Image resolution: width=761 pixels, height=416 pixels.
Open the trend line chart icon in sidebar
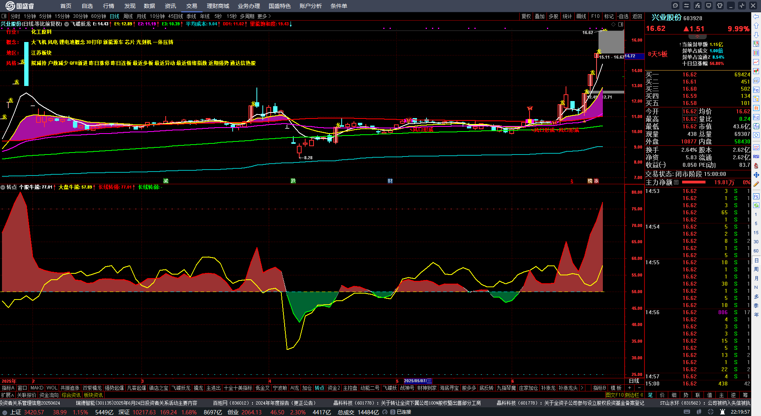click(756, 62)
